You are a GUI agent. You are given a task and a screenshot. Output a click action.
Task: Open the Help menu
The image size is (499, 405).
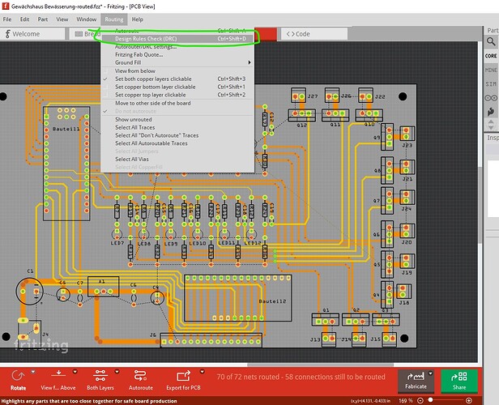coord(137,19)
